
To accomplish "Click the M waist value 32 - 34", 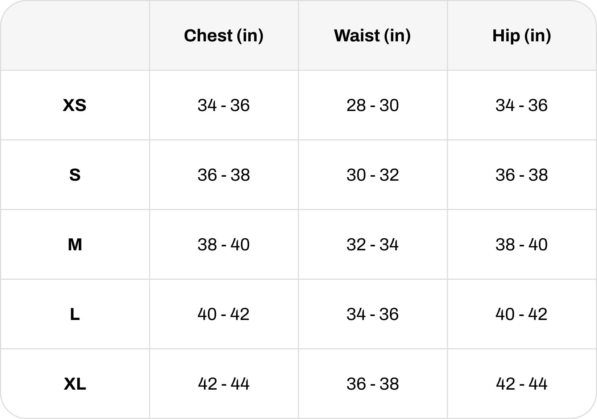I will [373, 245].
